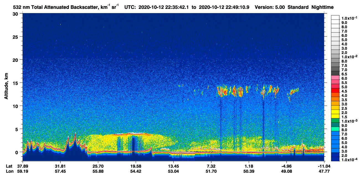
Task: Click altitude tick label 25
Action: point(16,37)
